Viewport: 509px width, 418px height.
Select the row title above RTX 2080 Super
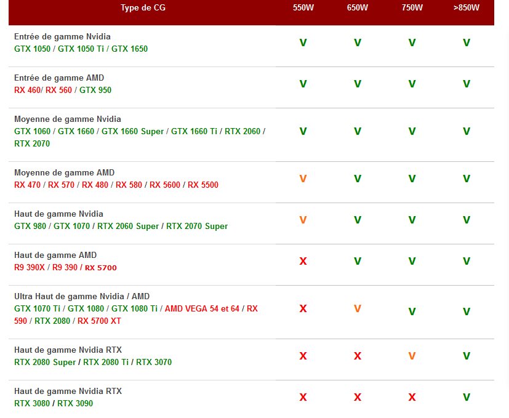(x=68, y=350)
